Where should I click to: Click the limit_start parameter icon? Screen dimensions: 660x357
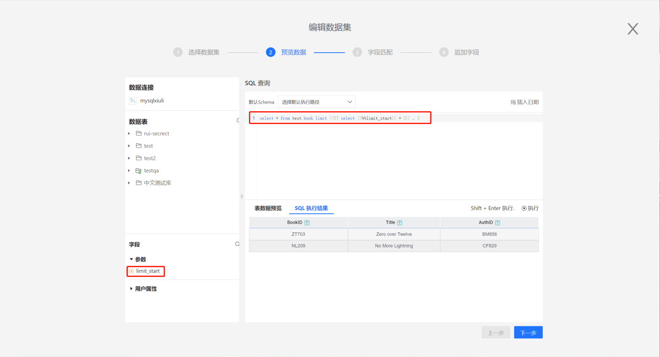[x=132, y=271]
